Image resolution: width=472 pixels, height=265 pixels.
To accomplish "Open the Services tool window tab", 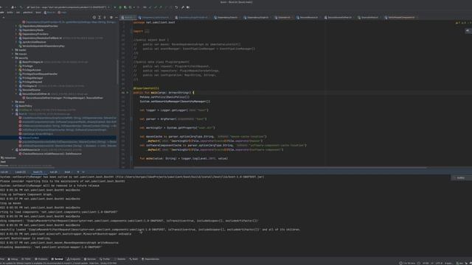I will (90, 259).
